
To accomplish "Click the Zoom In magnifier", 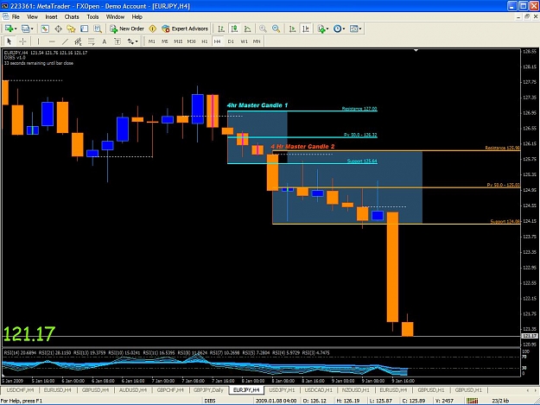I will pos(263,28).
